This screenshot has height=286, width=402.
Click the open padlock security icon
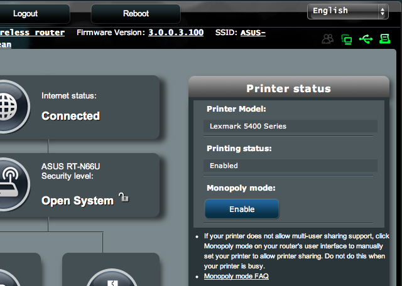pyautogui.click(x=124, y=197)
